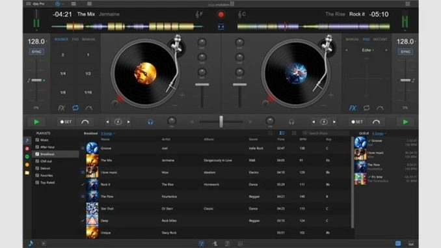Select the Top Rated playlist
The image size is (441, 248).
point(56,182)
